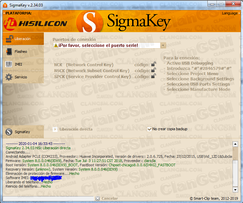Click the Reinicio del teléfono...Hecho line
Screen dimensions: 243x203
(x=28, y=186)
